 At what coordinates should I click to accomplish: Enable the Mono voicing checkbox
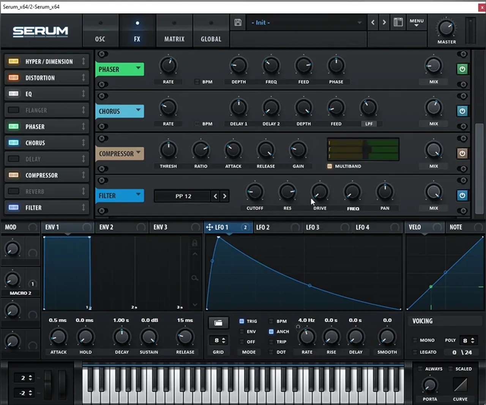click(415, 340)
